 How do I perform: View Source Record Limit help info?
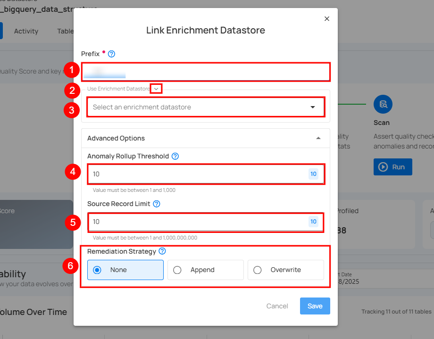[x=158, y=204]
